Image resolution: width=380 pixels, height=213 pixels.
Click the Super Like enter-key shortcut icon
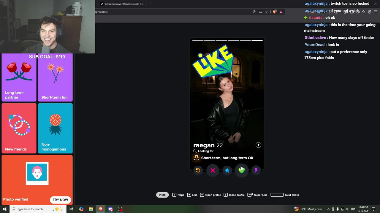(x=250, y=195)
